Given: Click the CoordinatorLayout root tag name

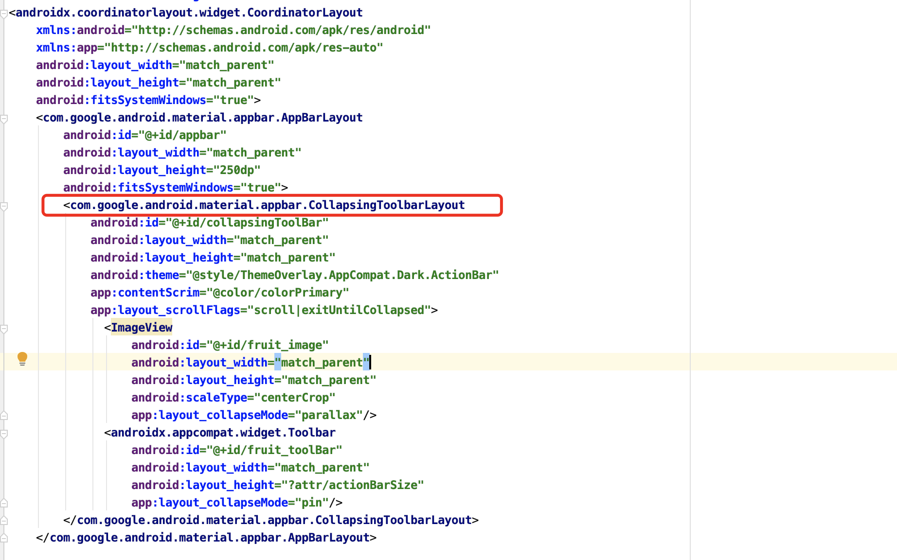Looking at the screenshot, I should (189, 13).
